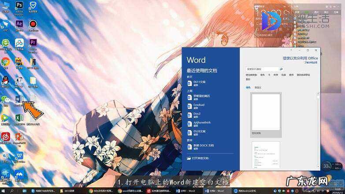Open recent document Doc2
345x194 pixels.
click(x=197, y=115)
